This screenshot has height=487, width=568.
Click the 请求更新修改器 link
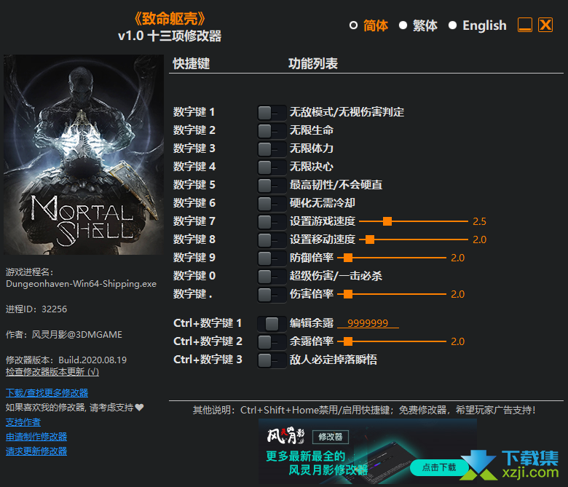tap(36, 451)
